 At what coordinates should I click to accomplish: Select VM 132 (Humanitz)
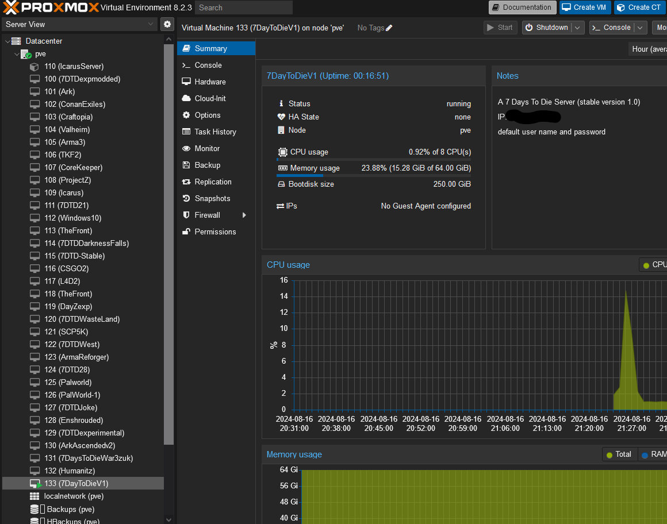pyautogui.click(x=83, y=471)
